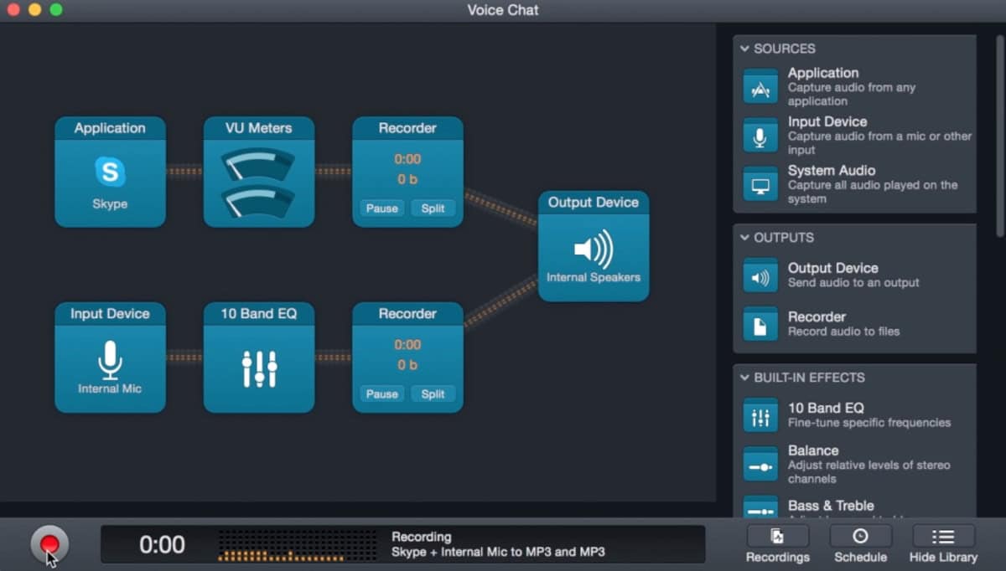Click '0 b' size in top Recorder
Image resolution: width=1006 pixels, height=571 pixels.
pyautogui.click(x=407, y=179)
